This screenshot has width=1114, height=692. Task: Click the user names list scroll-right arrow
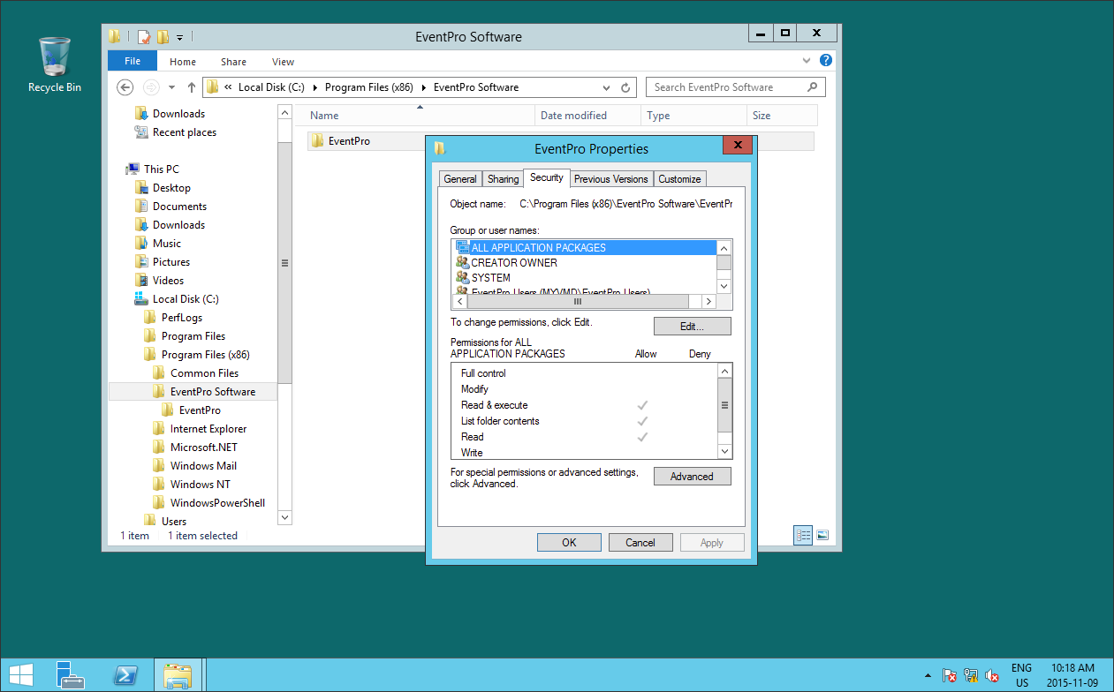click(709, 301)
